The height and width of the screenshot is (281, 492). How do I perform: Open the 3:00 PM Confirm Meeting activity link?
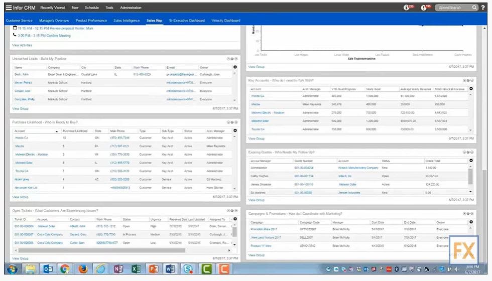44,36
